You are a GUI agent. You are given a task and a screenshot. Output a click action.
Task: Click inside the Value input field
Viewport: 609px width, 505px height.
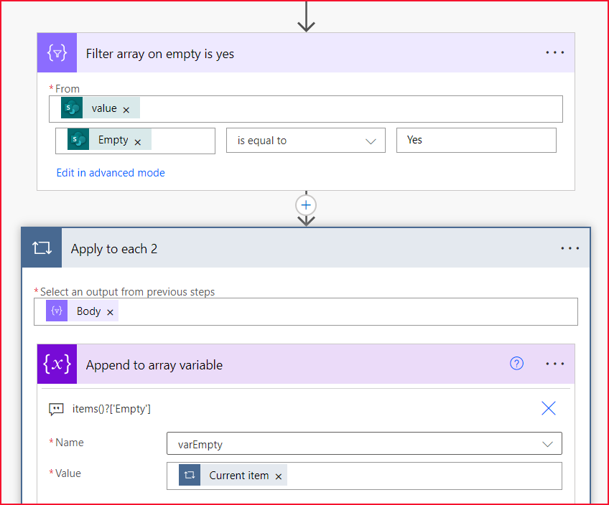(364, 476)
